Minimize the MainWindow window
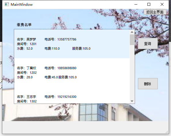Image resolution: width=171 pixels, height=136 pixels. tap(136, 5)
